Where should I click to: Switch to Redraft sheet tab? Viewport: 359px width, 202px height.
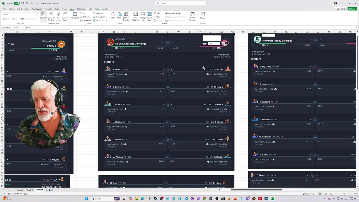click(49, 190)
